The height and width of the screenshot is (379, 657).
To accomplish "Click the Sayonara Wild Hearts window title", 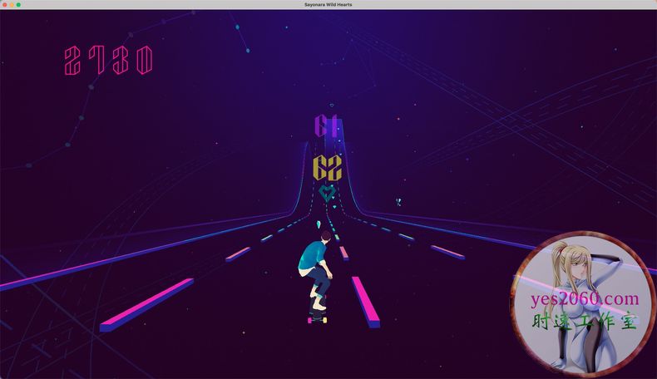I will pyautogui.click(x=328, y=4).
